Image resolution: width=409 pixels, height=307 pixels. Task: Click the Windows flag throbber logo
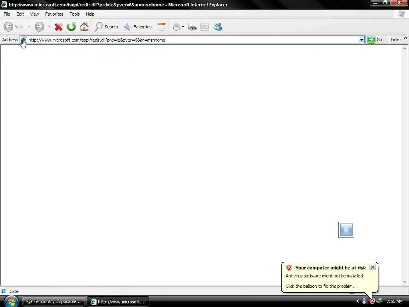tap(401, 14)
